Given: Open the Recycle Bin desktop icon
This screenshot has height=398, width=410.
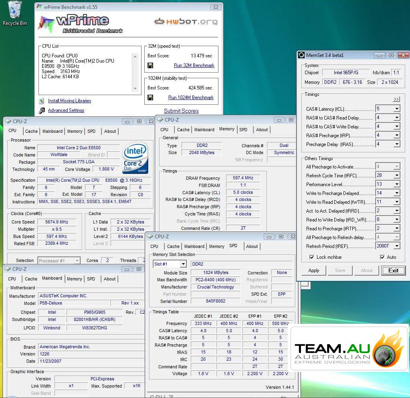Looking at the screenshot, I should [x=15, y=14].
